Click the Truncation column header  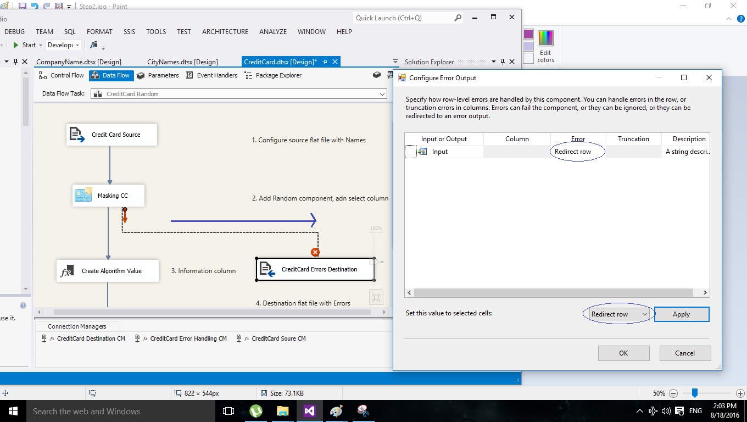pos(633,139)
